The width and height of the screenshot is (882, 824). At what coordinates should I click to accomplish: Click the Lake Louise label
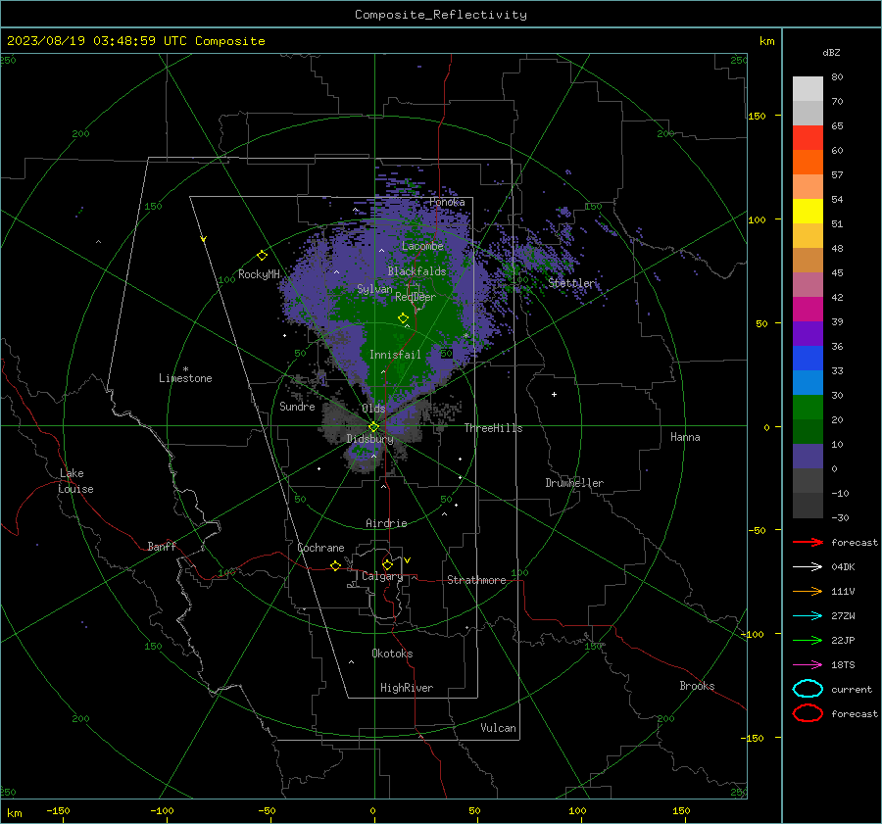pos(75,481)
